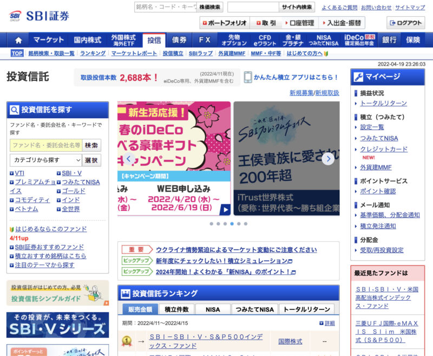Click the ベトナム quick search link
Screen dimensions: 433x356
pyautogui.click(x=26, y=209)
